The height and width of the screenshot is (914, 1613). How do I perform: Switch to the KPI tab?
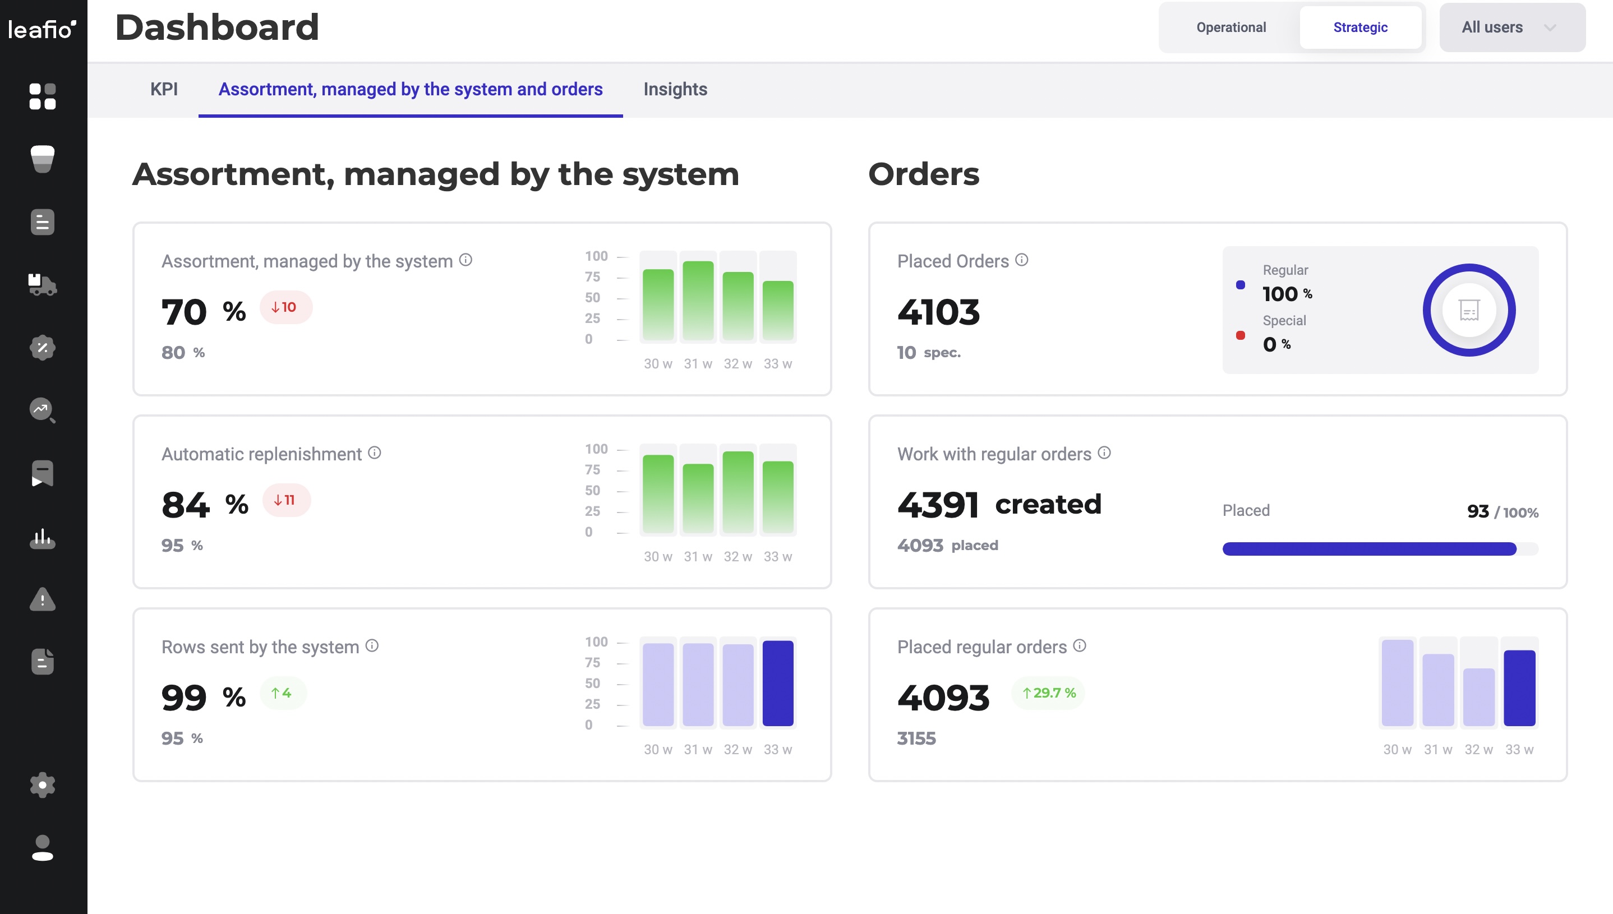pos(163,89)
